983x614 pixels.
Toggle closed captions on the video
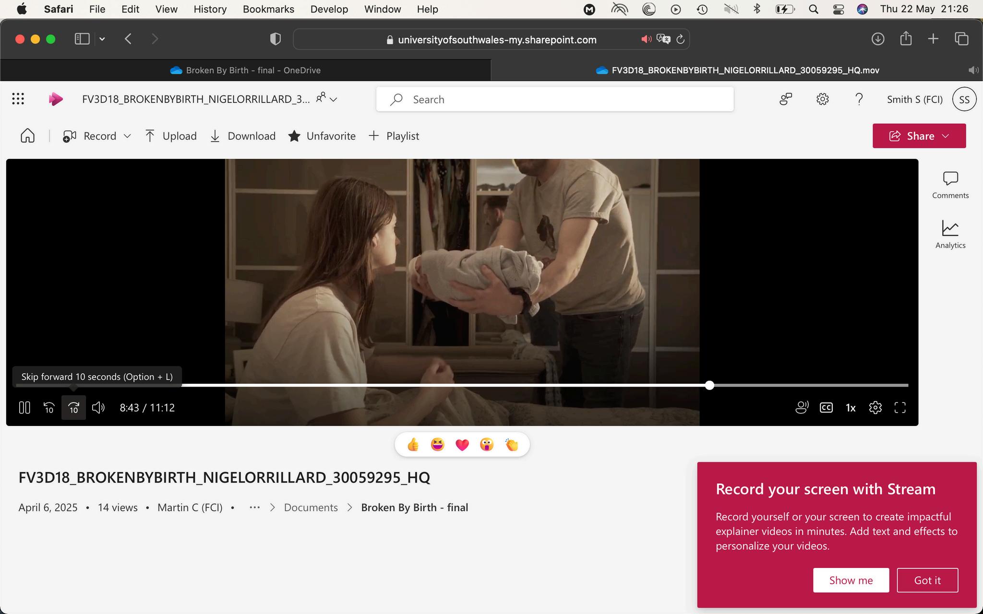pos(826,408)
